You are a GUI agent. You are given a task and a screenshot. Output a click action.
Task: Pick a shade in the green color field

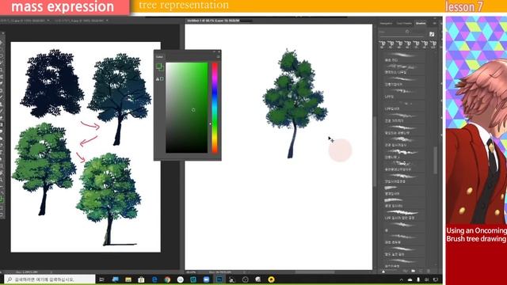tap(187, 108)
